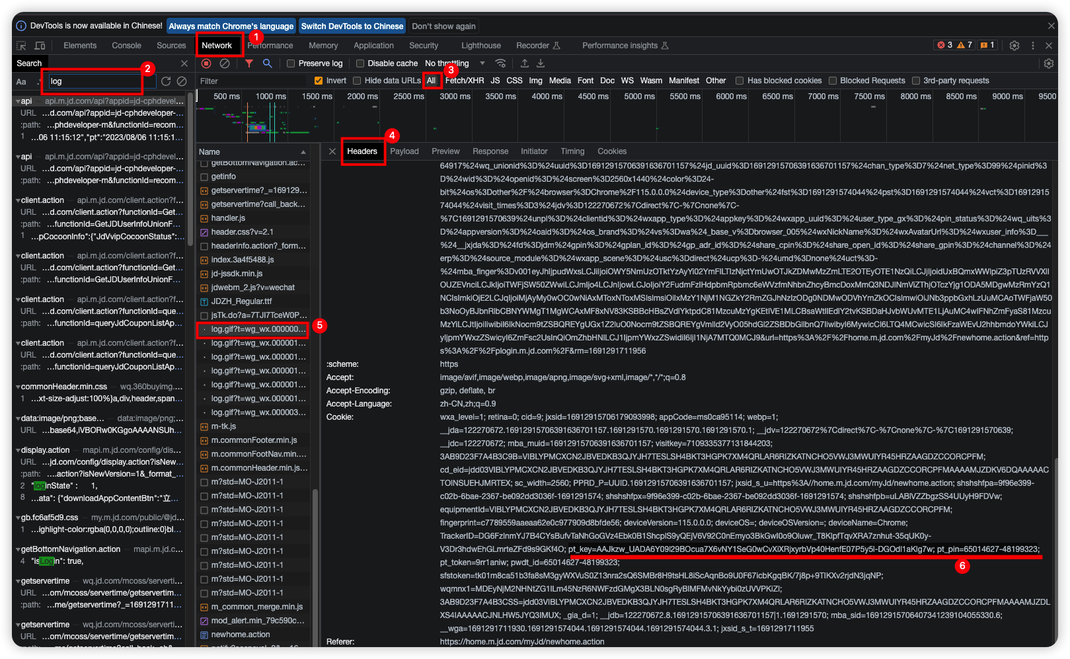
Task: Click Switch DevTools to Chinese button
Action: [352, 26]
